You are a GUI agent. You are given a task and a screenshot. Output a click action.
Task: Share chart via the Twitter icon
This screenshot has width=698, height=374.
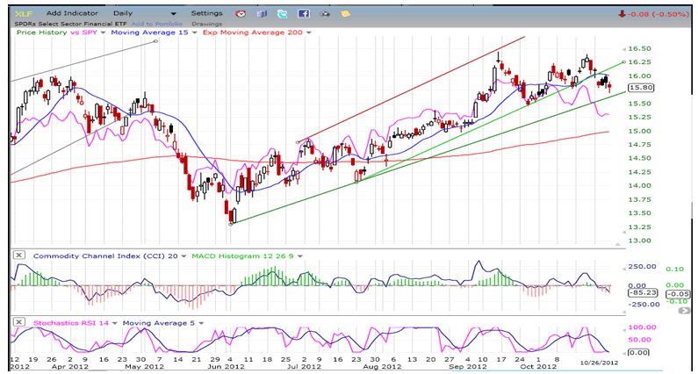point(282,14)
